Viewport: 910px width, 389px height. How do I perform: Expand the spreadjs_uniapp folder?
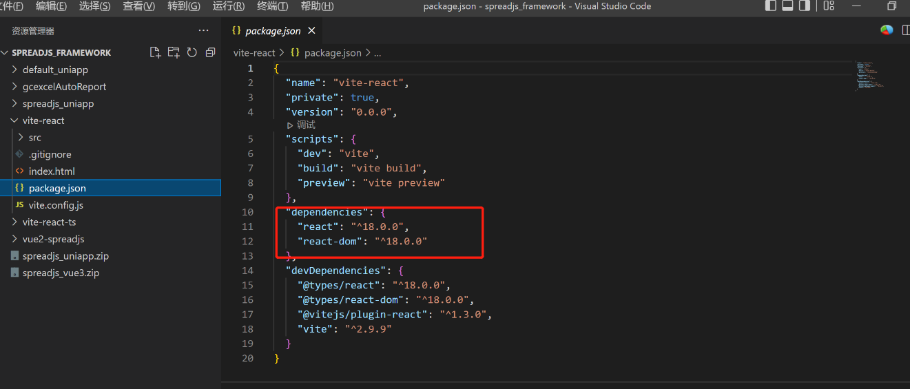tap(15, 103)
